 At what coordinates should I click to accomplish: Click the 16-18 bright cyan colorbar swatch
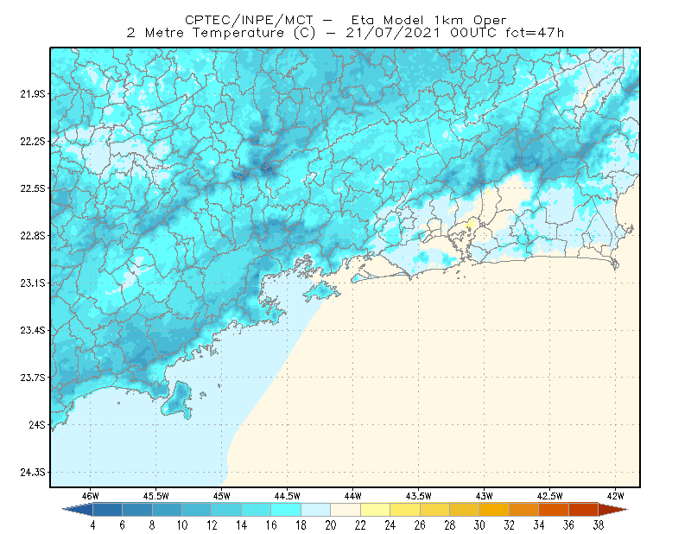click(286, 510)
